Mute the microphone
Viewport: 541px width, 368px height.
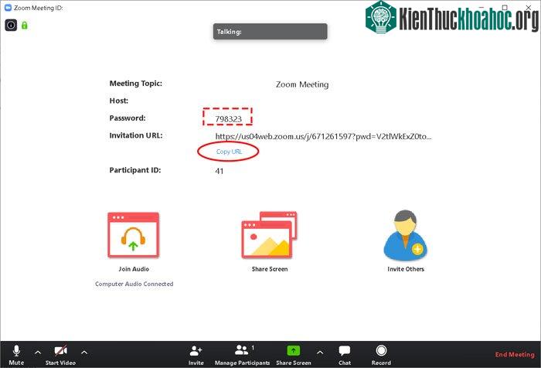coord(16,355)
